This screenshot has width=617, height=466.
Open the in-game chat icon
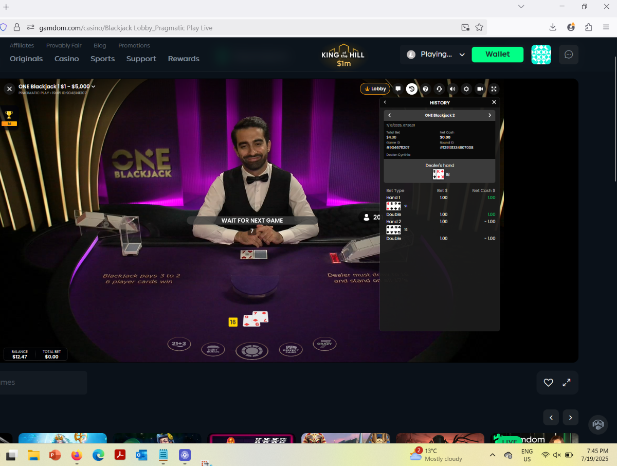[x=398, y=89]
